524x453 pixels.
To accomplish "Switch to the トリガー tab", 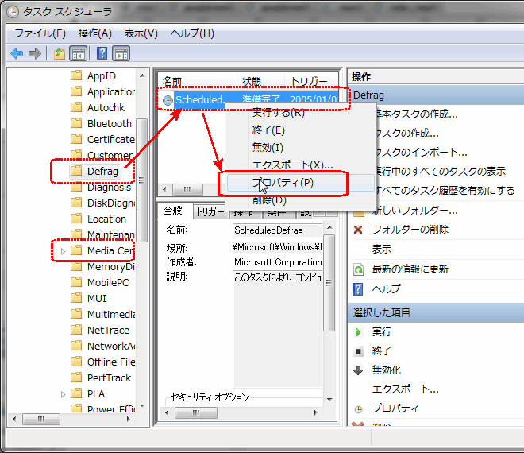I will point(210,211).
